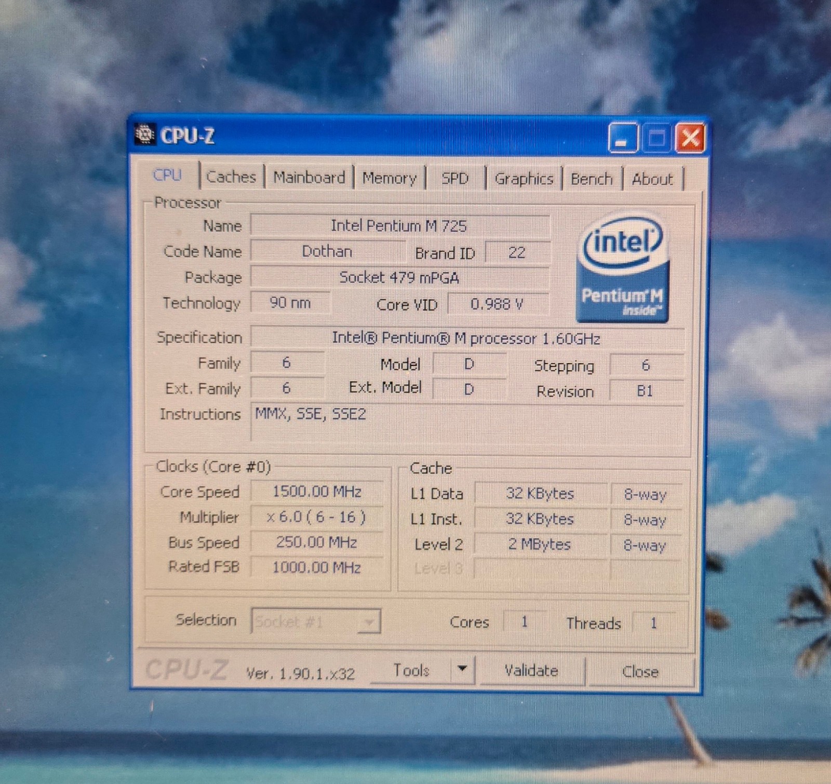The width and height of the screenshot is (831, 784).
Task: Select the Memory tab
Action: 390,178
